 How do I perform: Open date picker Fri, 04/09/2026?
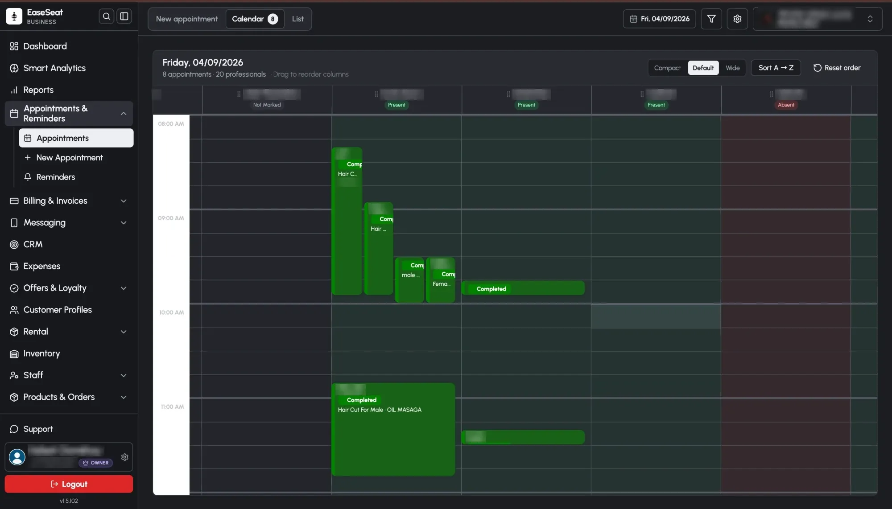[x=659, y=19]
